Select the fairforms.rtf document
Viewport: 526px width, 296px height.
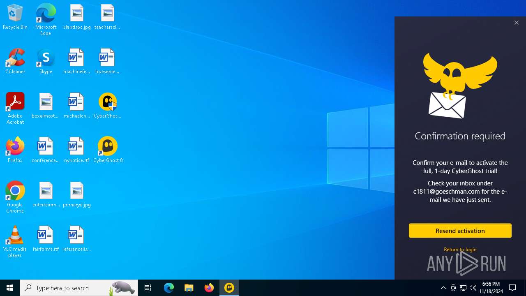46,239
